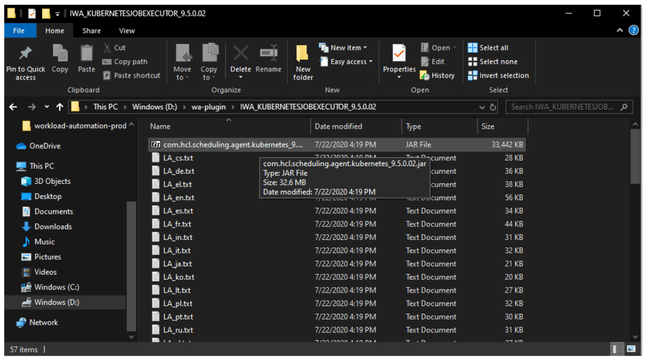Switch to large thumbnails view in status bar

point(632,349)
